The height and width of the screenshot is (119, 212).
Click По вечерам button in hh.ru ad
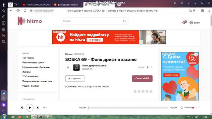point(95,40)
